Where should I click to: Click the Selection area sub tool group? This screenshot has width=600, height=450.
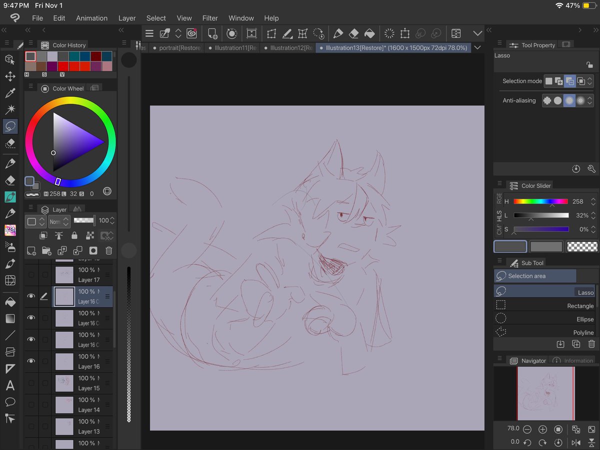[x=535, y=276]
